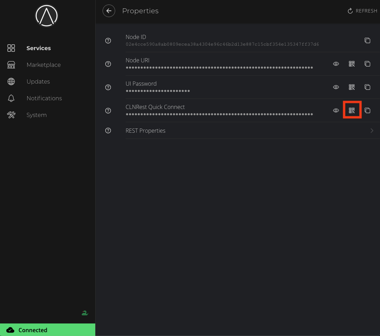The height and width of the screenshot is (336, 380).
Task: Open Notifications in sidebar
Action: click(44, 98)
